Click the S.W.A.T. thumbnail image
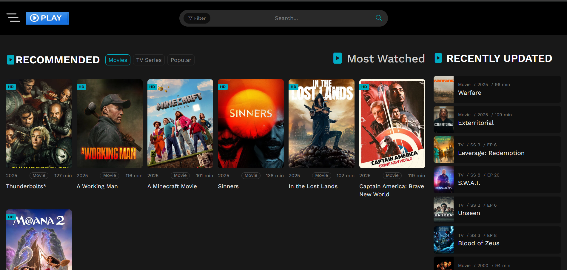The height and width of the screenshot is (270, 567). [x=443, y=180]
